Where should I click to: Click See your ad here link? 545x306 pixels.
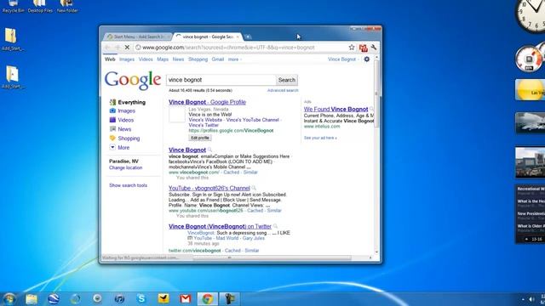tap(320, 138)
